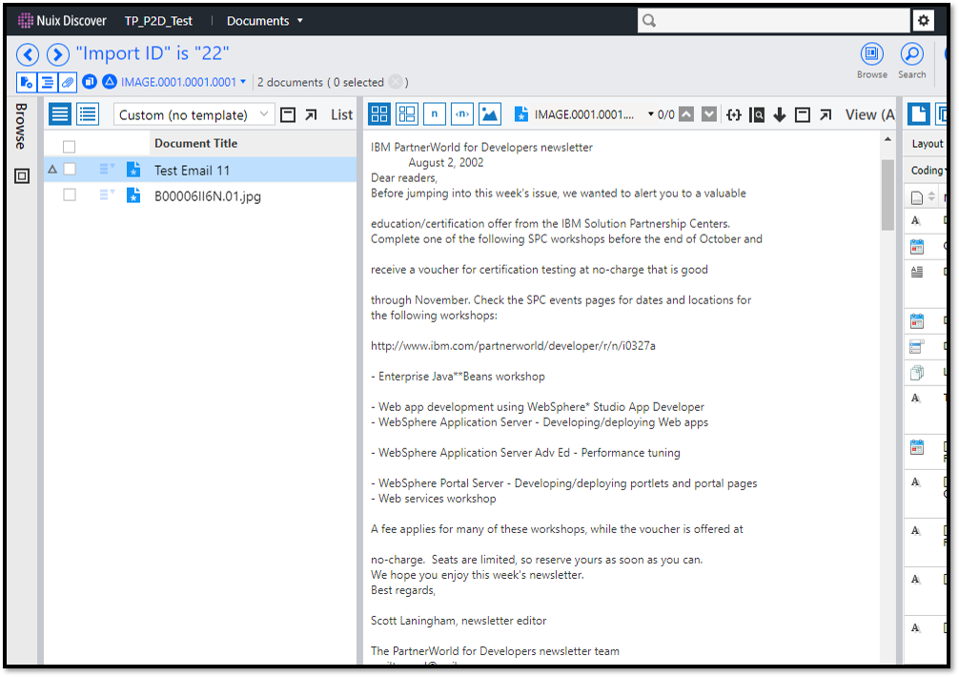Tick the select-all checkbox in the list header
Image resolution: width=959 pixels, height=677 pixels.
point(69,147)
